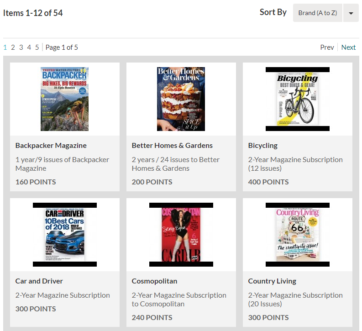Open the Backpacker Magazine title link
Image resolution: width=362 pixels, height=331 pixels.
[51, 146]
